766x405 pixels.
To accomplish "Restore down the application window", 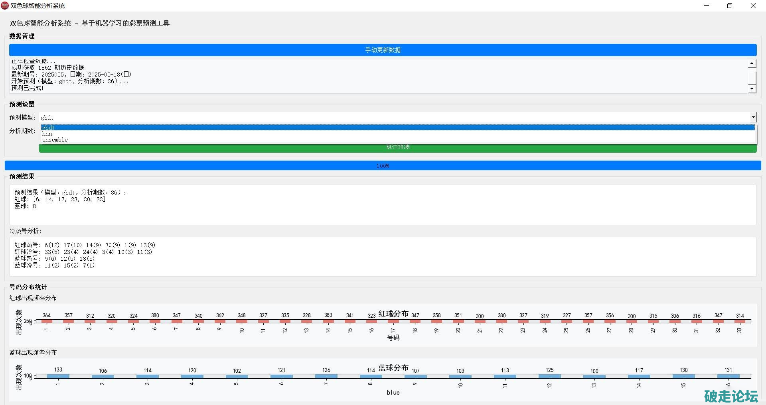I will (x=730, y=6).
